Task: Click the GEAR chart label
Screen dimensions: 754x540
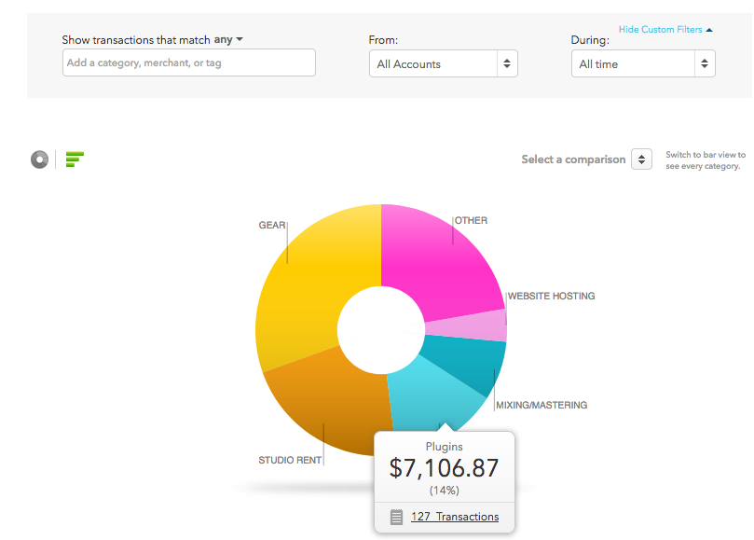Action: 271,225
